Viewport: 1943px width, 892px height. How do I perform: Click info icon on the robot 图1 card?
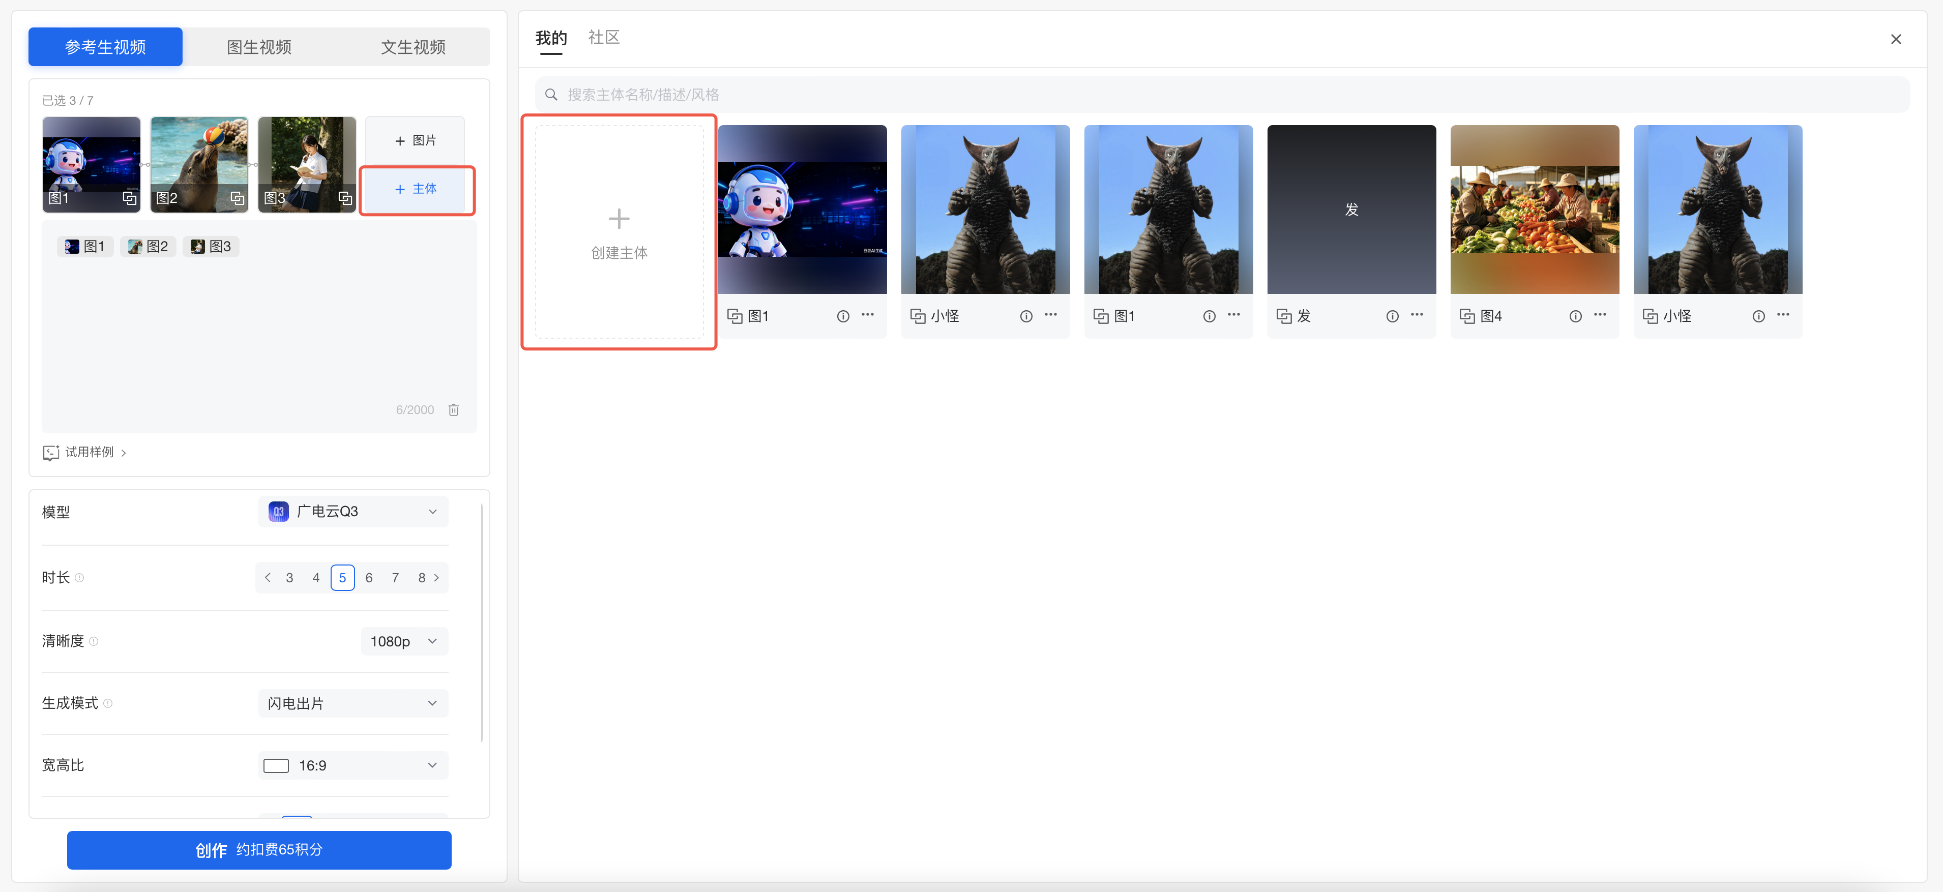pos(843,316)
